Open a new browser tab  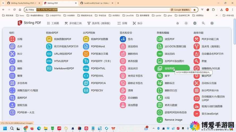[118, 3]
